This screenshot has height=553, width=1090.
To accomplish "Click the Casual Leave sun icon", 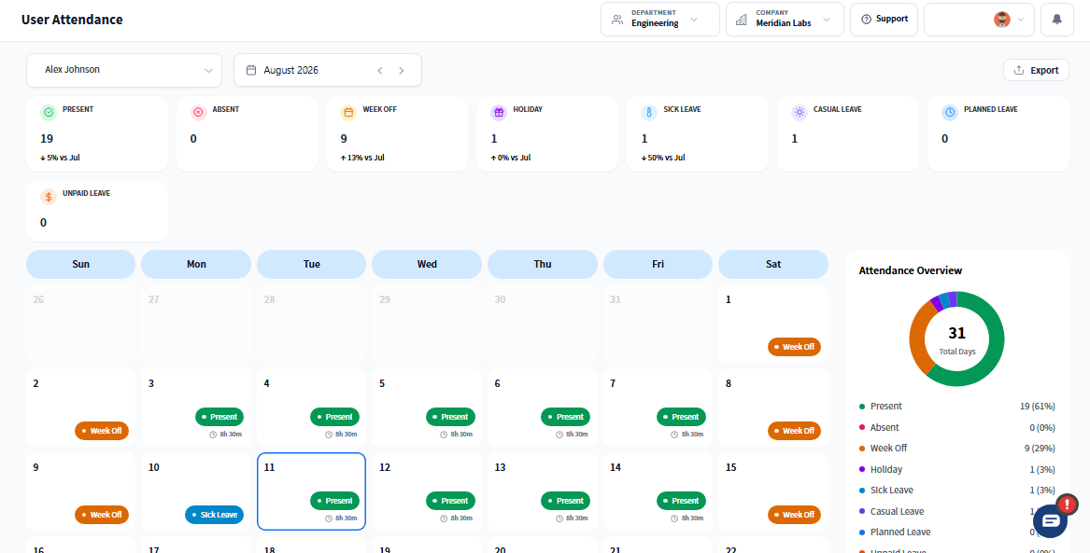I will [800, 113].
